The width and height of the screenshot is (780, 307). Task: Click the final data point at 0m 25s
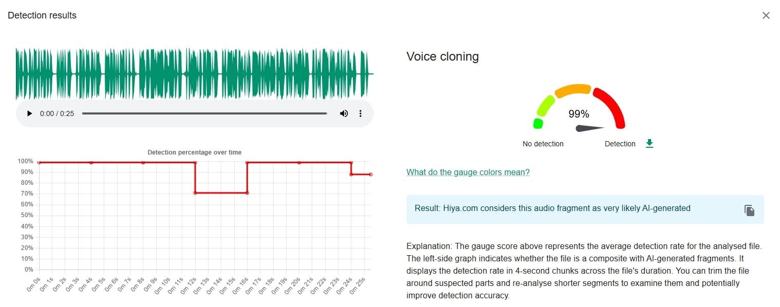coord(370,175)
